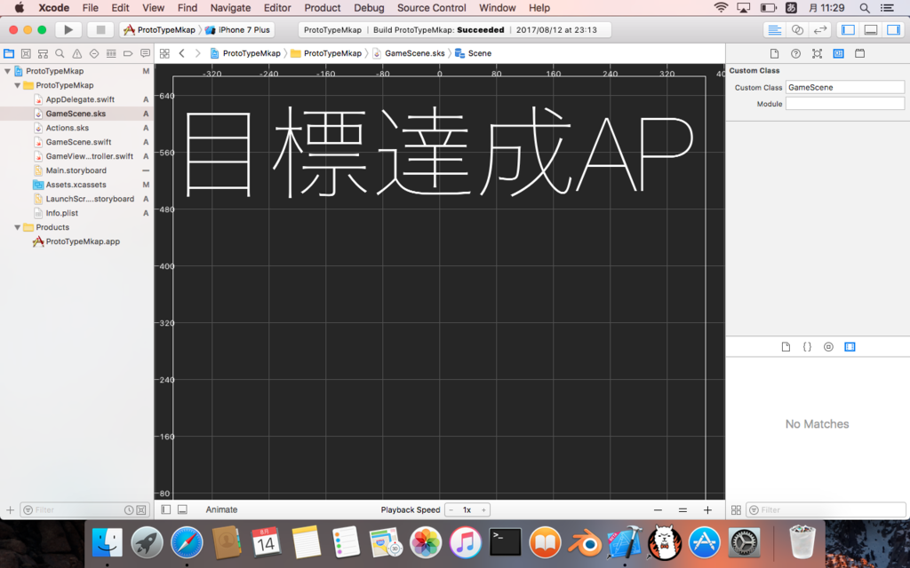
Task: Filter navigator by source control status
Action: (141, 510)
